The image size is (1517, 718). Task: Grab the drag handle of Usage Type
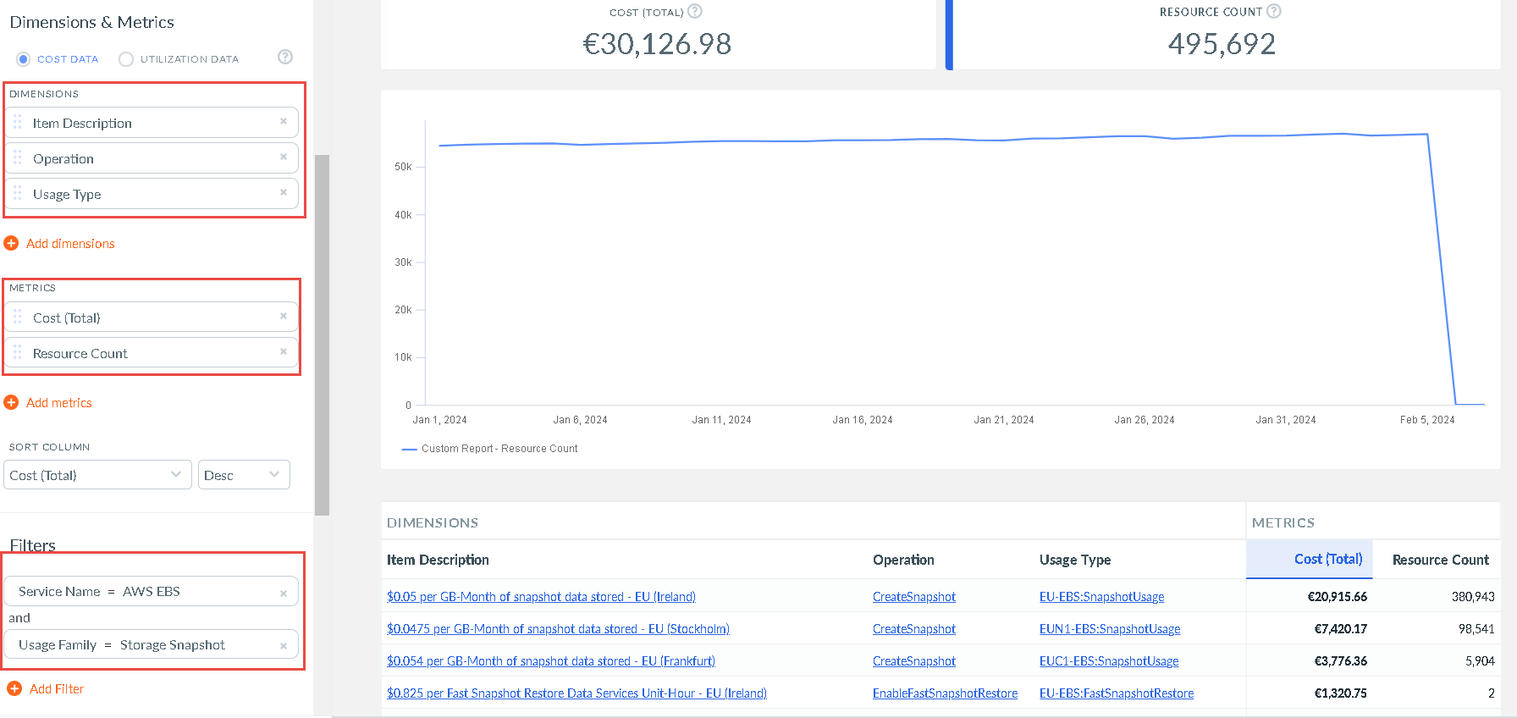point(18,193)
